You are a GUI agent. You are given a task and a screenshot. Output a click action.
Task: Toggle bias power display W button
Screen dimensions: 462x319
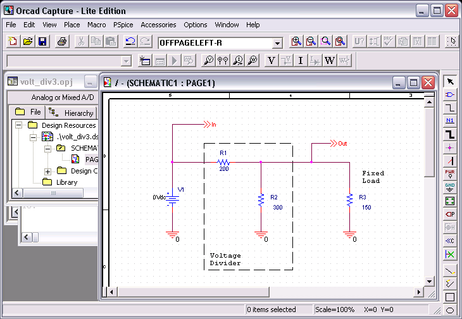point(330,61)
